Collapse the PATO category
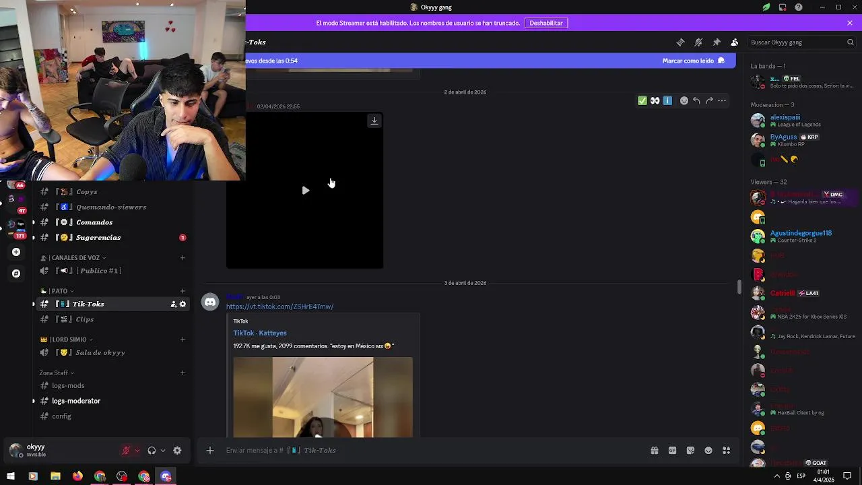Image resolution: width=862 pixels, height=485 pixels. 57,291
